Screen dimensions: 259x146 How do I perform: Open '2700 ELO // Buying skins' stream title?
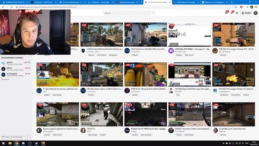149,89
